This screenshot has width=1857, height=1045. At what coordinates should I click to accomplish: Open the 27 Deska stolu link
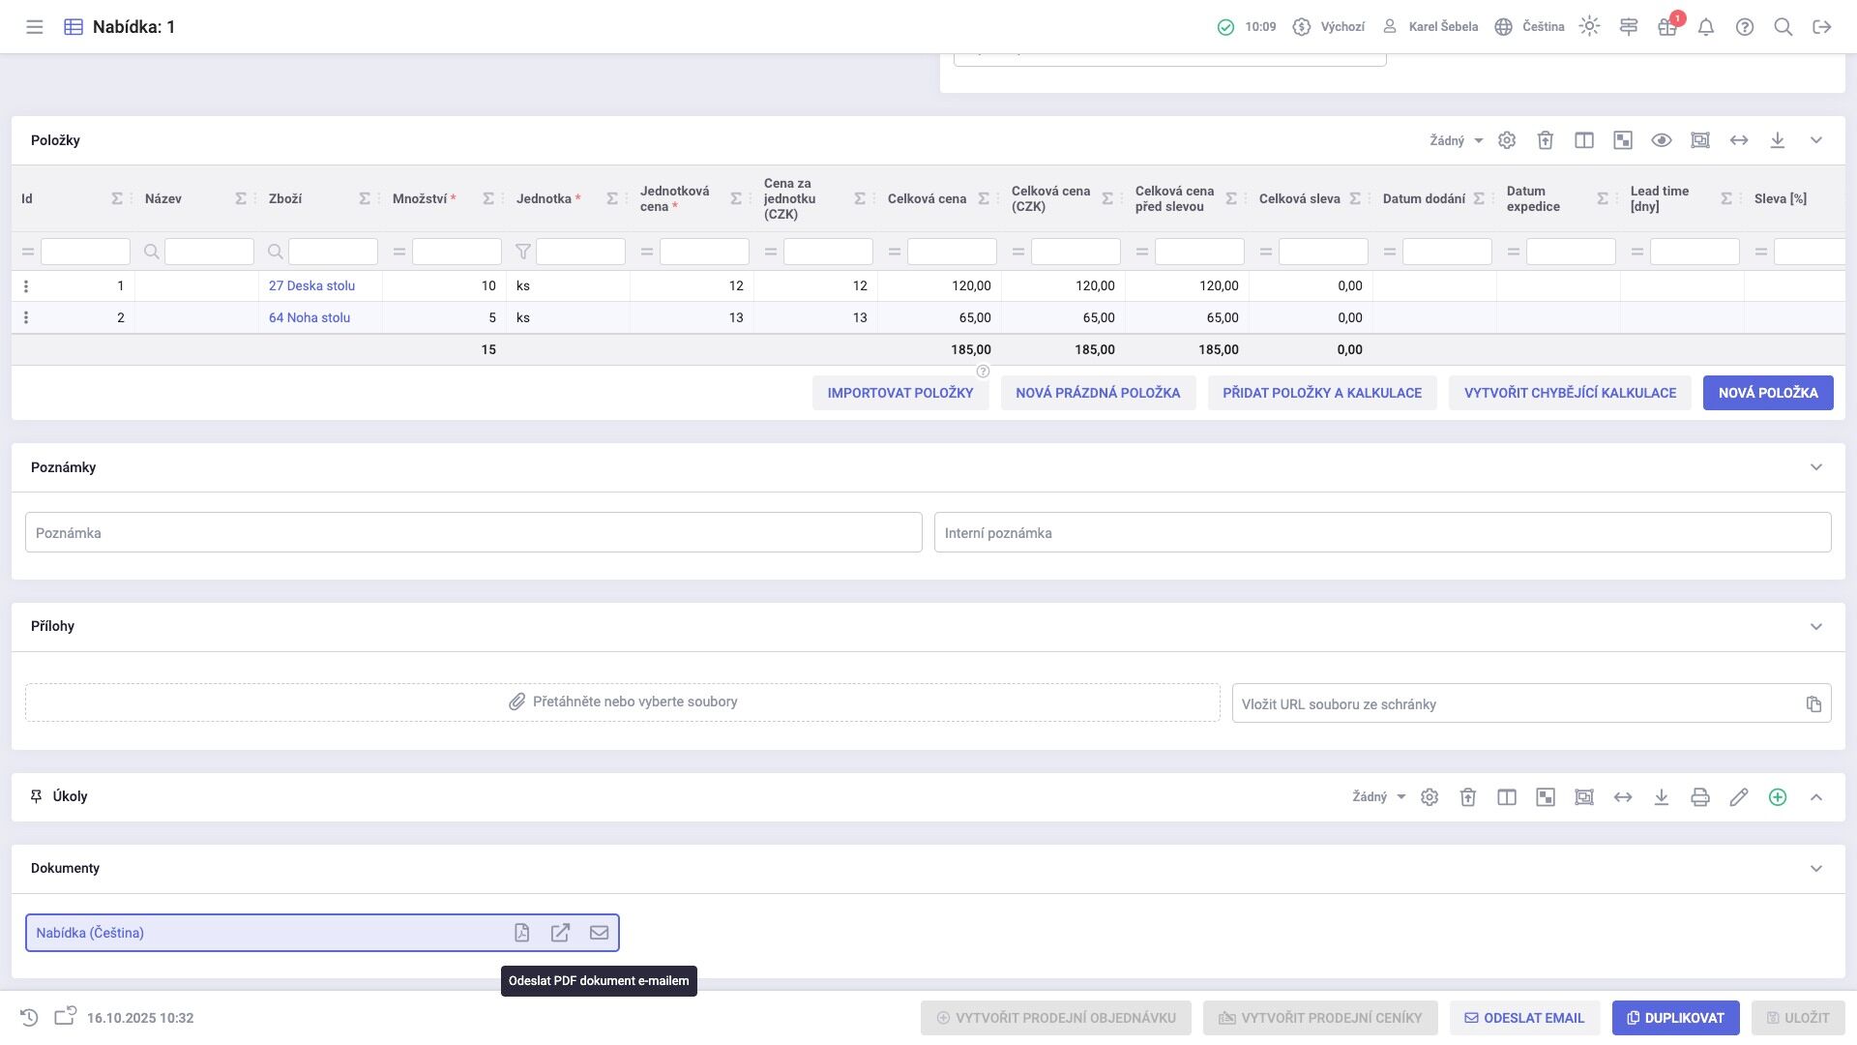click(x=311, y=286)
